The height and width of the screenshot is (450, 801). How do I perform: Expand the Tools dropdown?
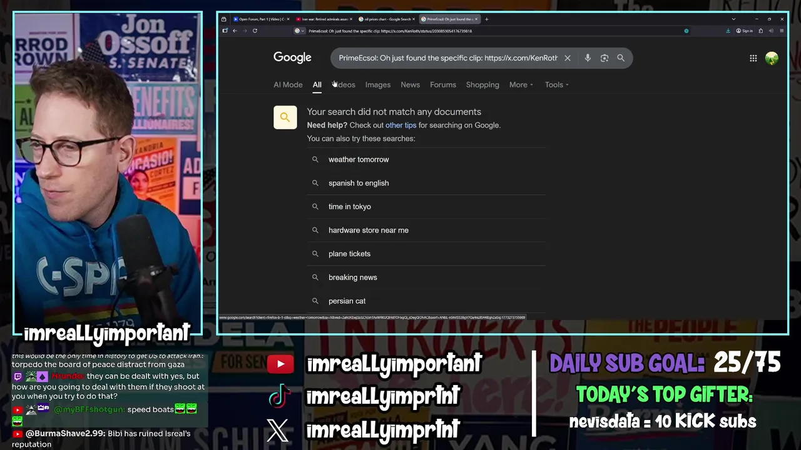[556, 84]
